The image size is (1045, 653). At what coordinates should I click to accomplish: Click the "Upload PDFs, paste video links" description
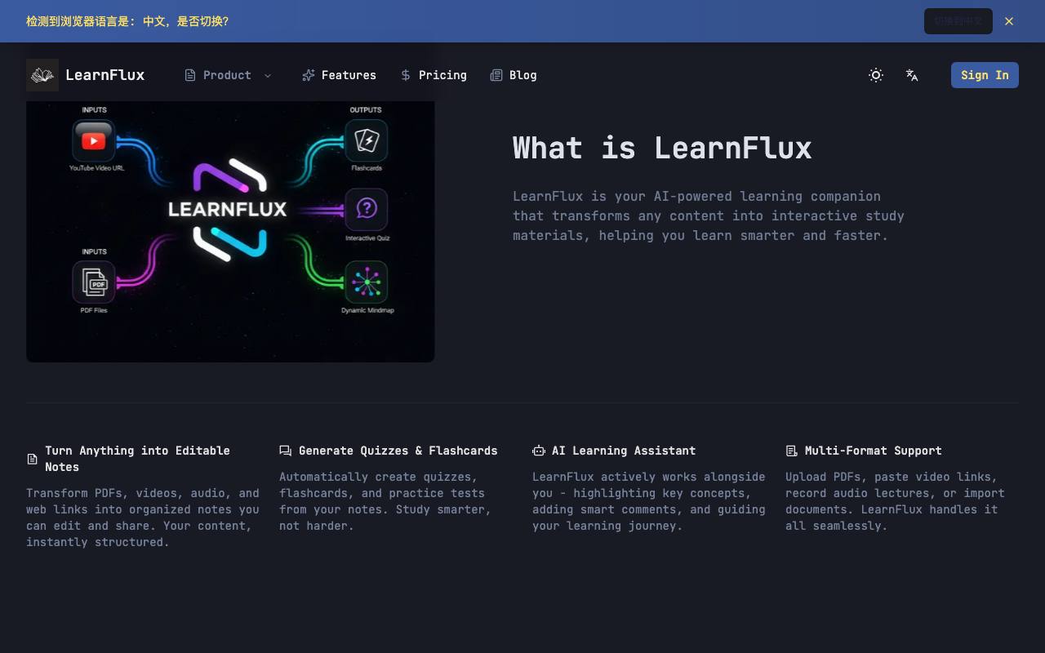click(x=895, y=501)
